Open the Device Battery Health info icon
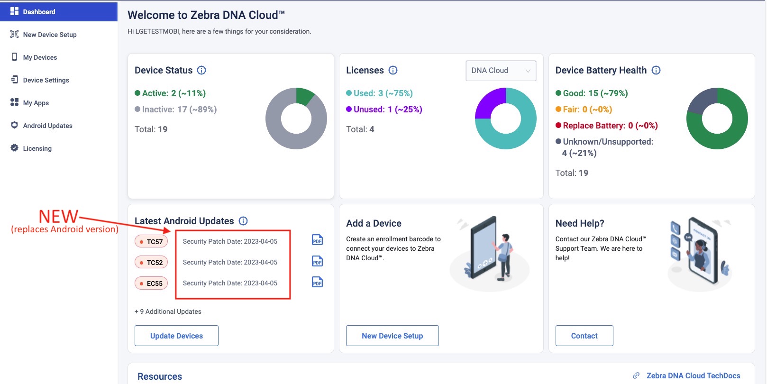767x384 pixels. point(656,70)
